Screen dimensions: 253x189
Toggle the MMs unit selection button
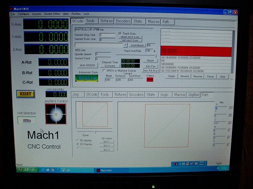pos(27,121)
